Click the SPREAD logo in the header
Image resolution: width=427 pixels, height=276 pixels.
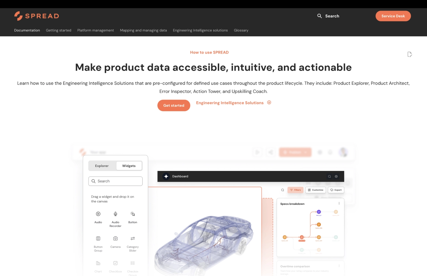(37, 16)
